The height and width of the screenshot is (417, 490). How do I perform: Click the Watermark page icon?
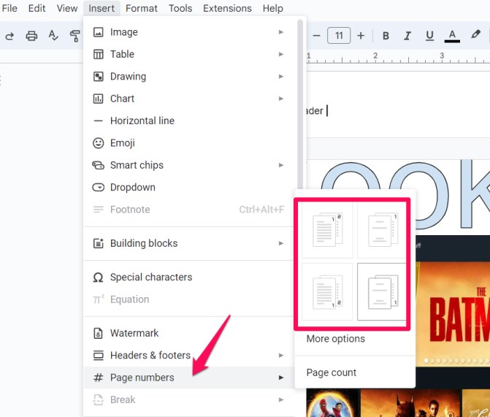click(x=98, y=333)
